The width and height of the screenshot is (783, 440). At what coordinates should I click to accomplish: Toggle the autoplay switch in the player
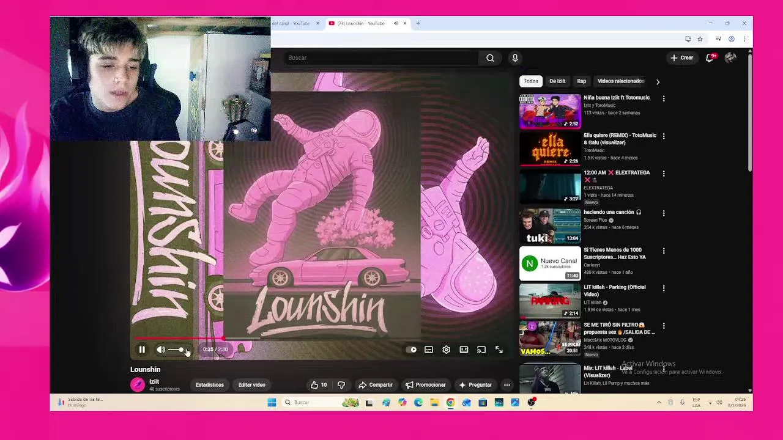[x=412, y=350]
